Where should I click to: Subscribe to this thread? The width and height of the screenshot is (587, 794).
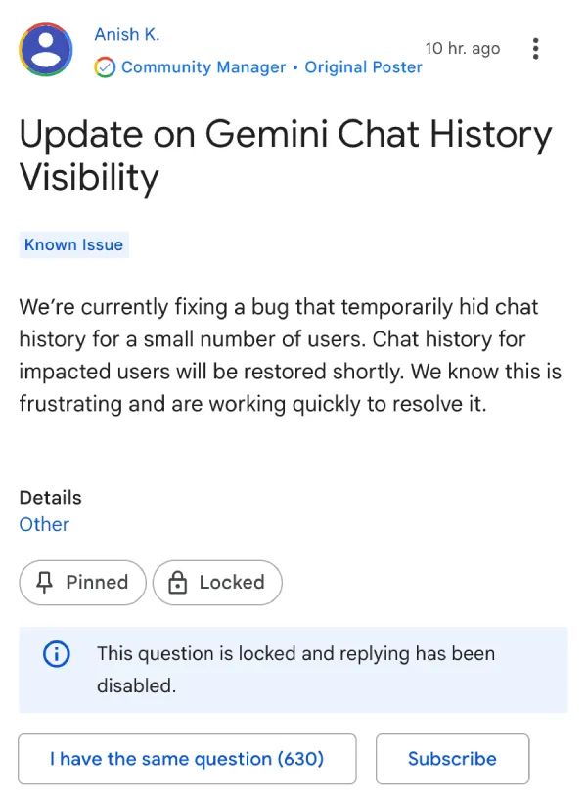(452, 759)
